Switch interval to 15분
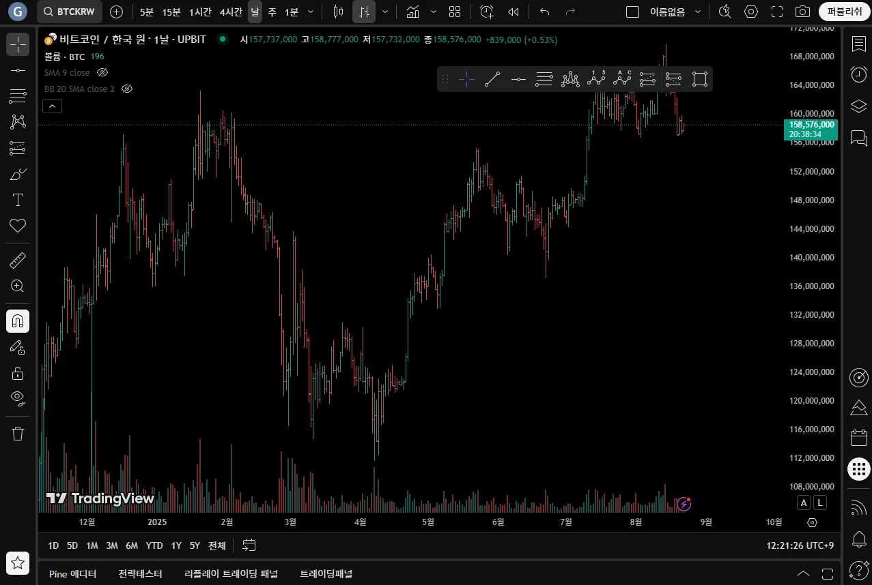The image size is (872, 585). tap(171, 12)
